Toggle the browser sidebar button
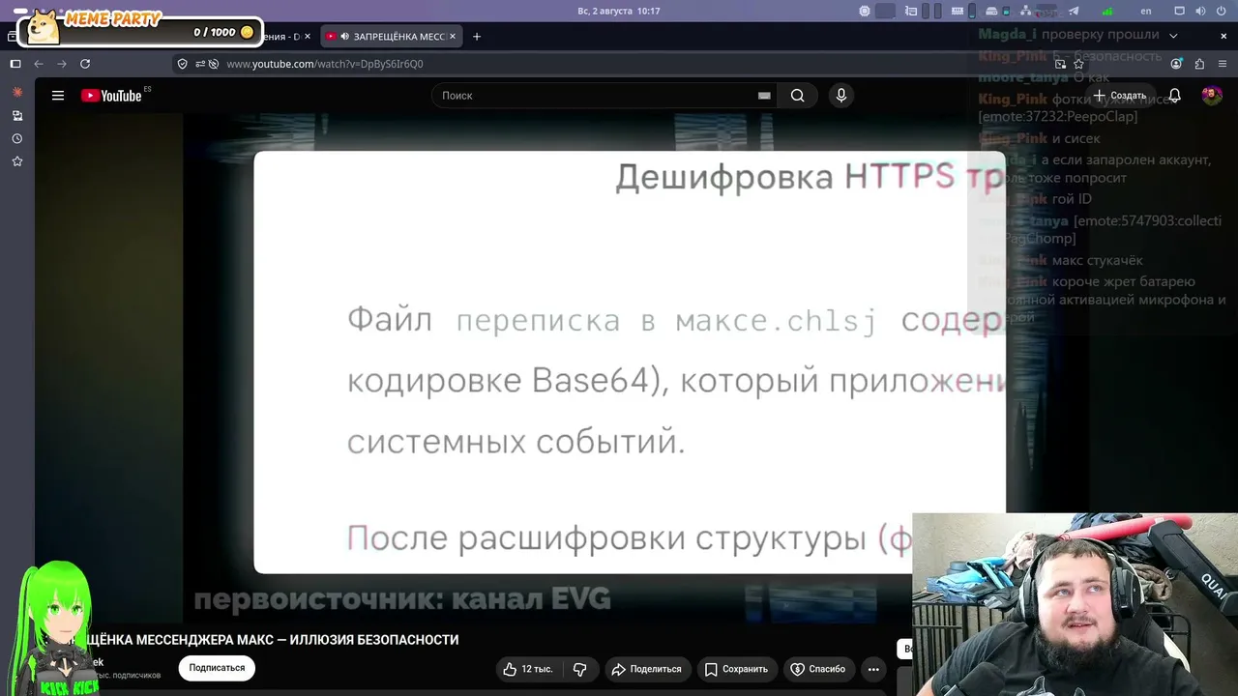The width and height of the screenshot is (1238, 696). click(x=15, y=64)
